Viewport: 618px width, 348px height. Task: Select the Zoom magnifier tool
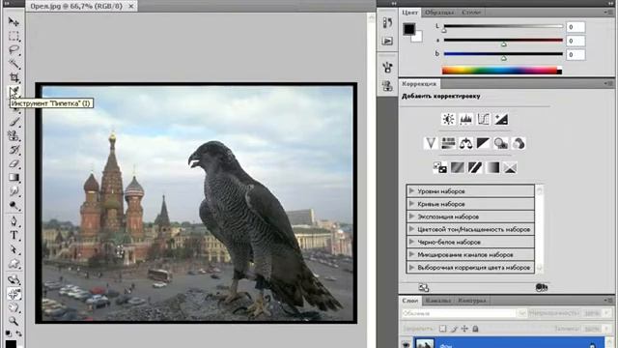(x=14, y=321)
